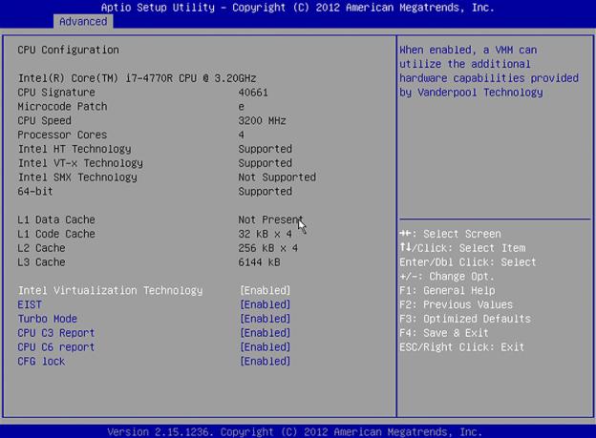Click the Version 2.15.1236 footer text
This screenshot has width=596, height=438.
tap(294, 432)
